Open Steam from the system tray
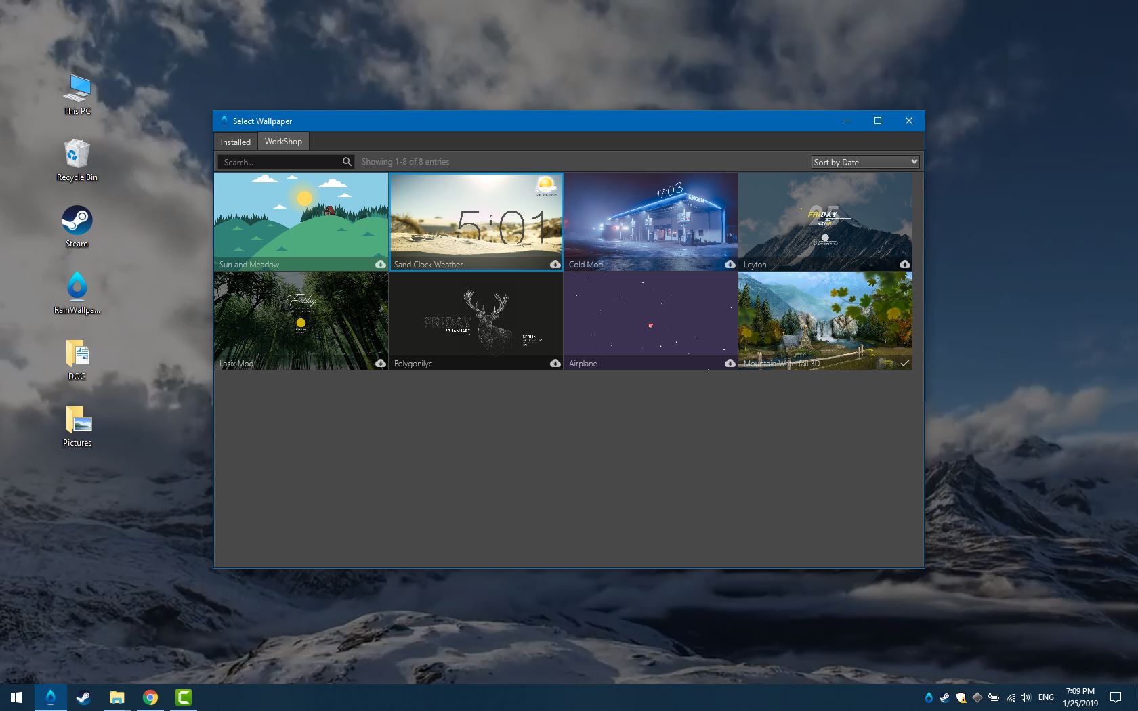This screenshot has width=1138, height=711. pos(944,697)
